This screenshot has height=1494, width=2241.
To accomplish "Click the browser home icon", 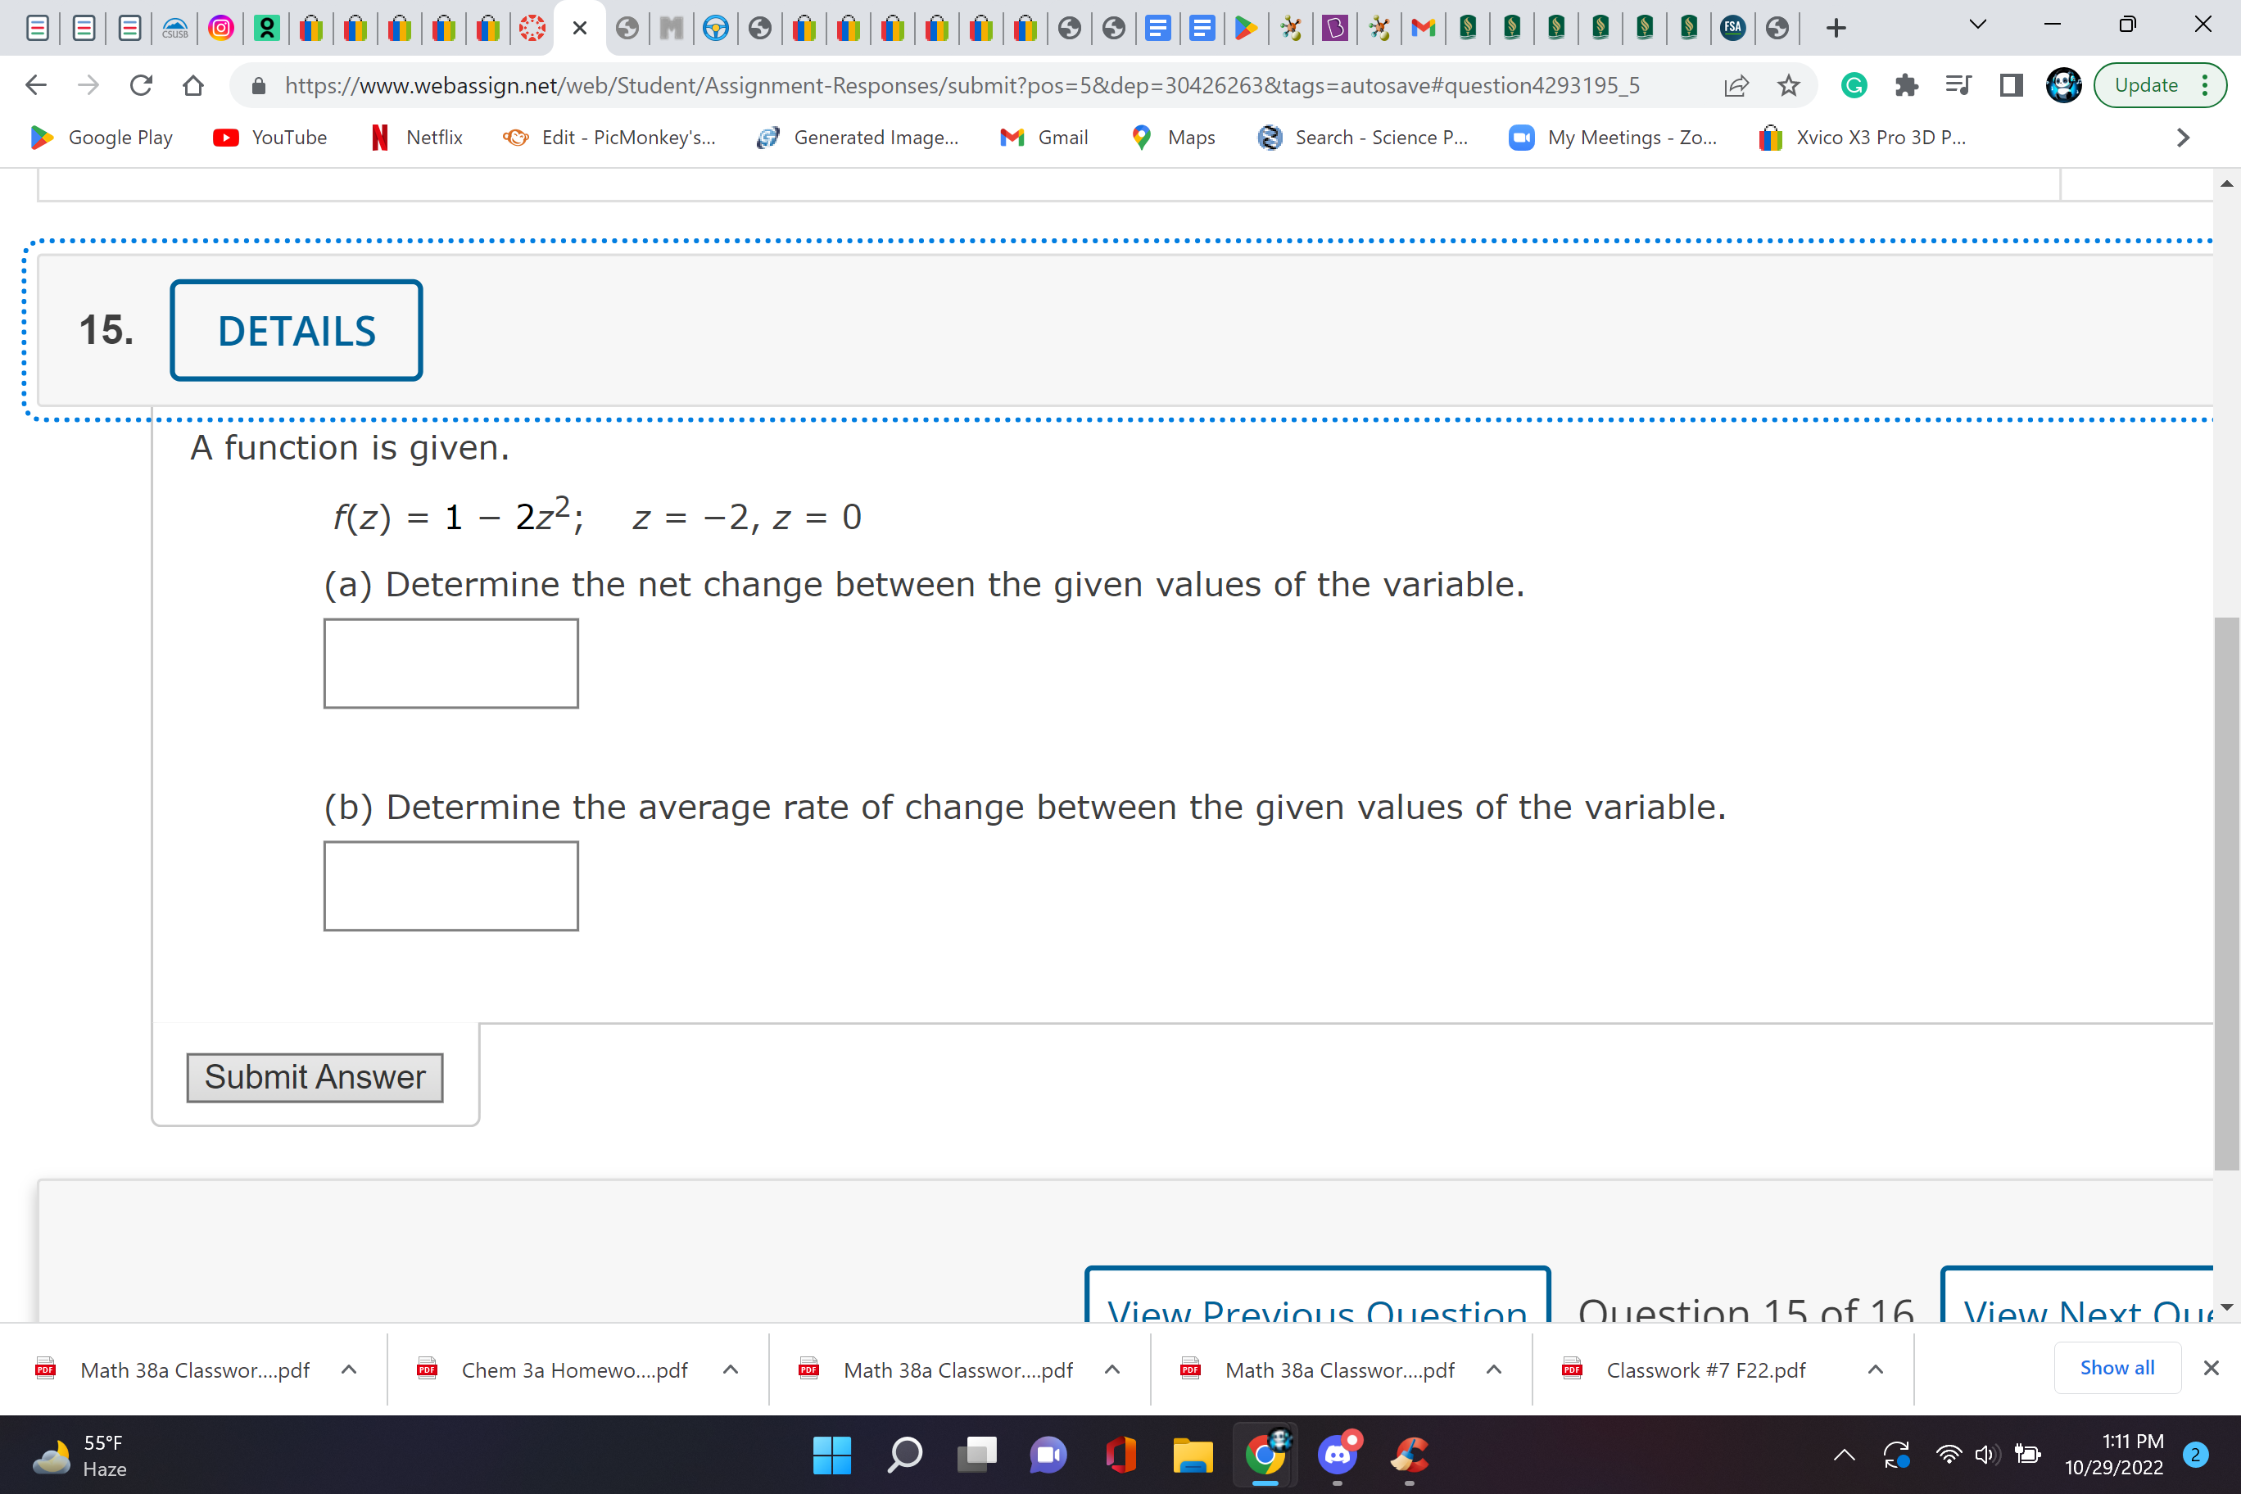I will point(193,85).
